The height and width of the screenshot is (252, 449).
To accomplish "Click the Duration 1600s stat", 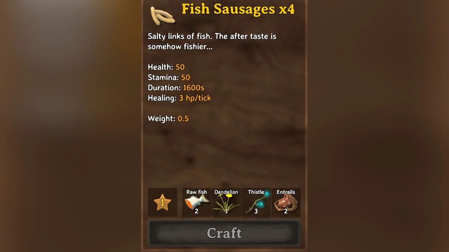I will (x=176, y=88).
